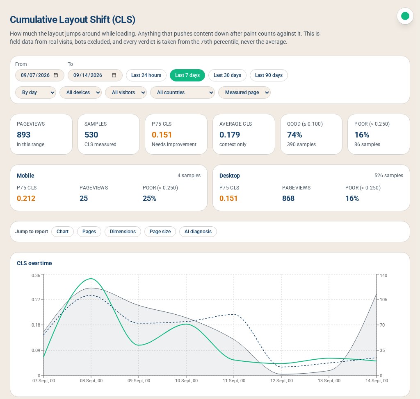This screenshot has height=399, width=420.
Task: Click the 08 Sept, 00 axis label
Action: [x=91, y=381]
